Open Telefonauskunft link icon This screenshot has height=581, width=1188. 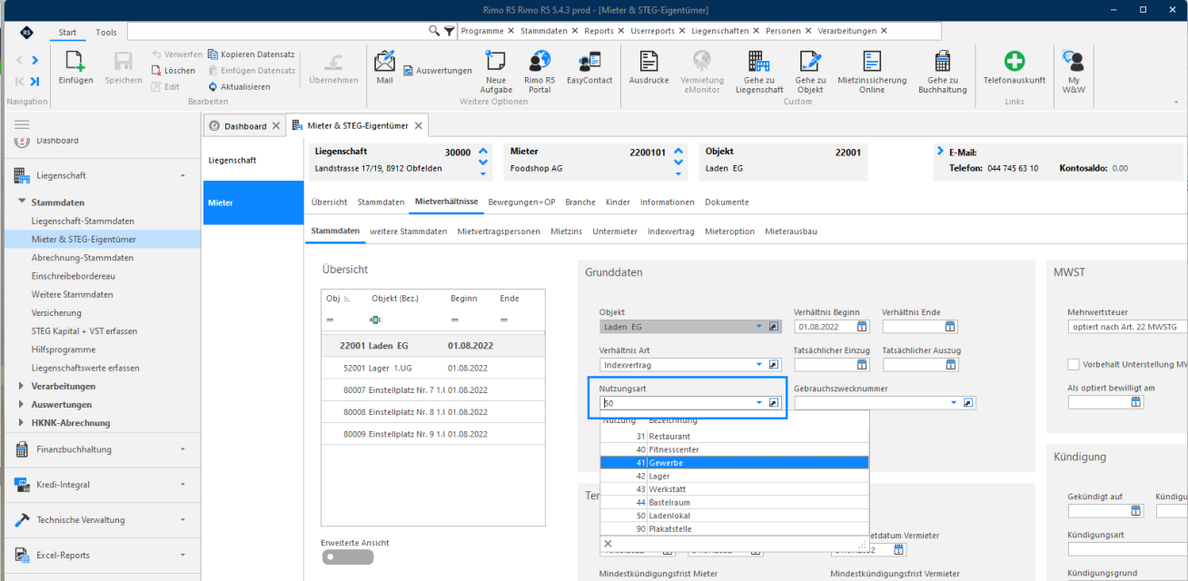point(1014,68)
